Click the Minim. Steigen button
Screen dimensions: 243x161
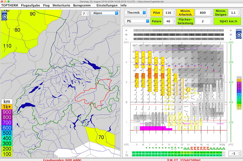(221, 13)
